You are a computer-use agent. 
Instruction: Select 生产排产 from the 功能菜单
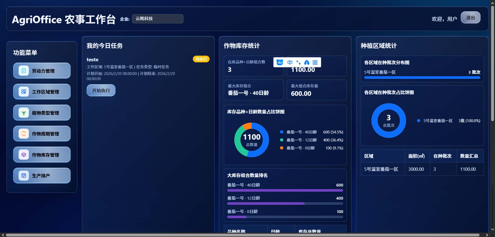[42, 175]
